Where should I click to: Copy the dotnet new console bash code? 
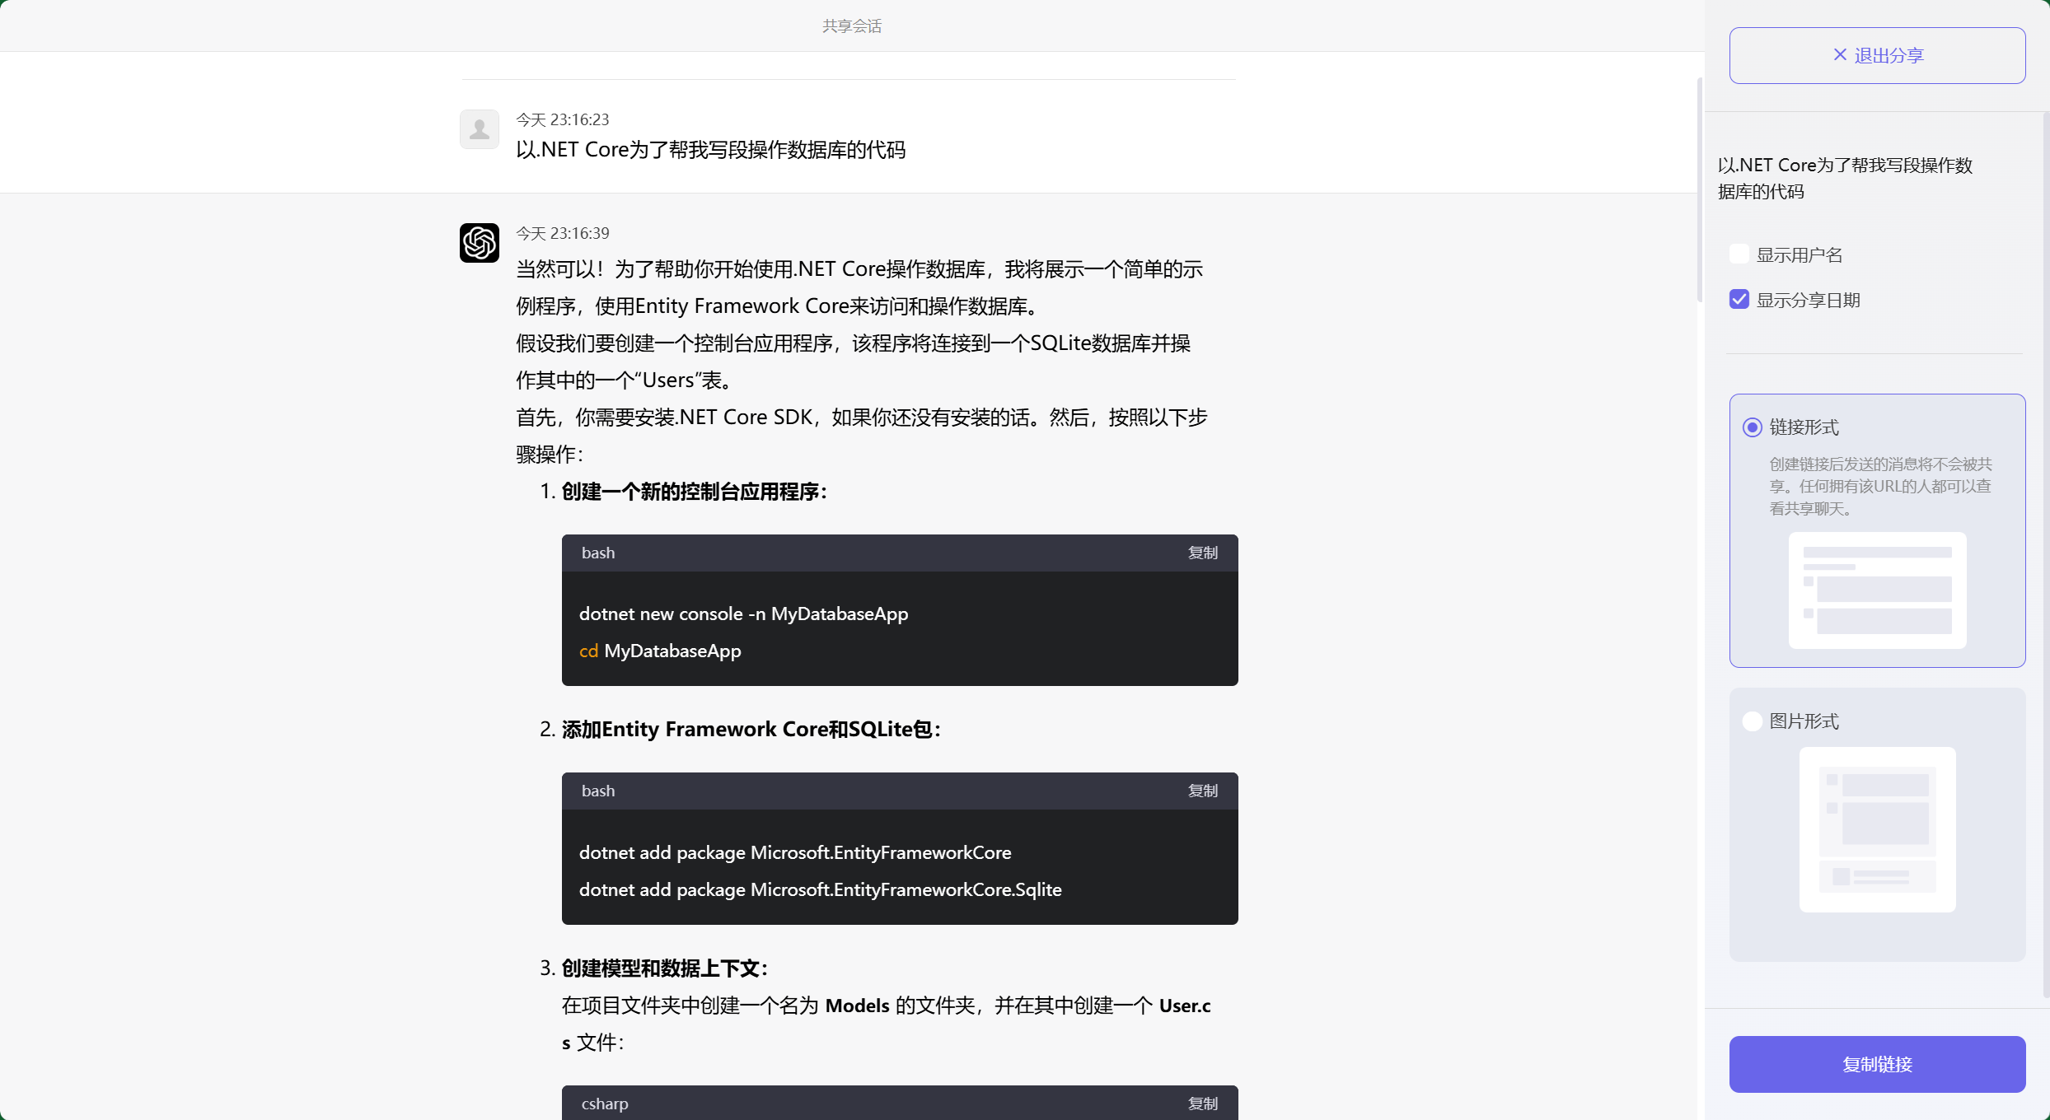tap(1202, 553)
